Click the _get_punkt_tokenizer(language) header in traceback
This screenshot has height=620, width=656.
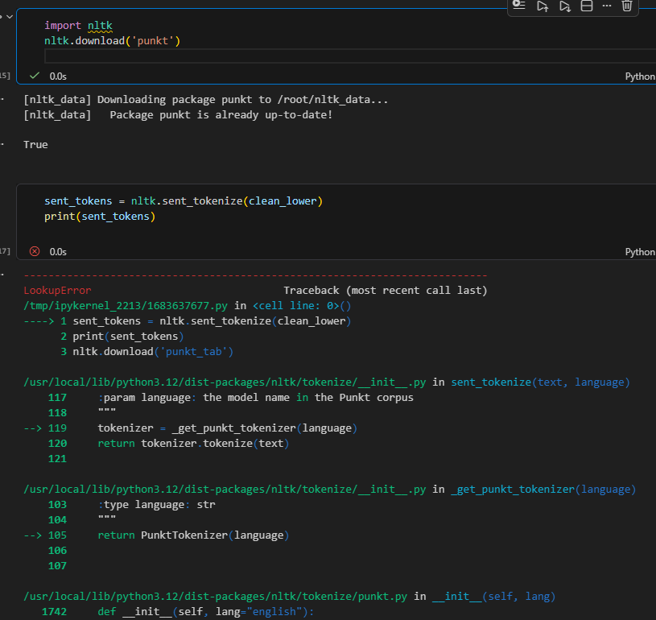click(543, 490)
